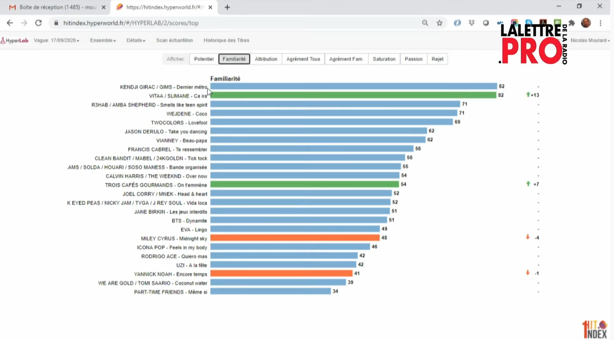Image resolution: width=614 pixels, height=340 pixels.
Task: Open Historique des Titres menu item
Action: (226, 40)
